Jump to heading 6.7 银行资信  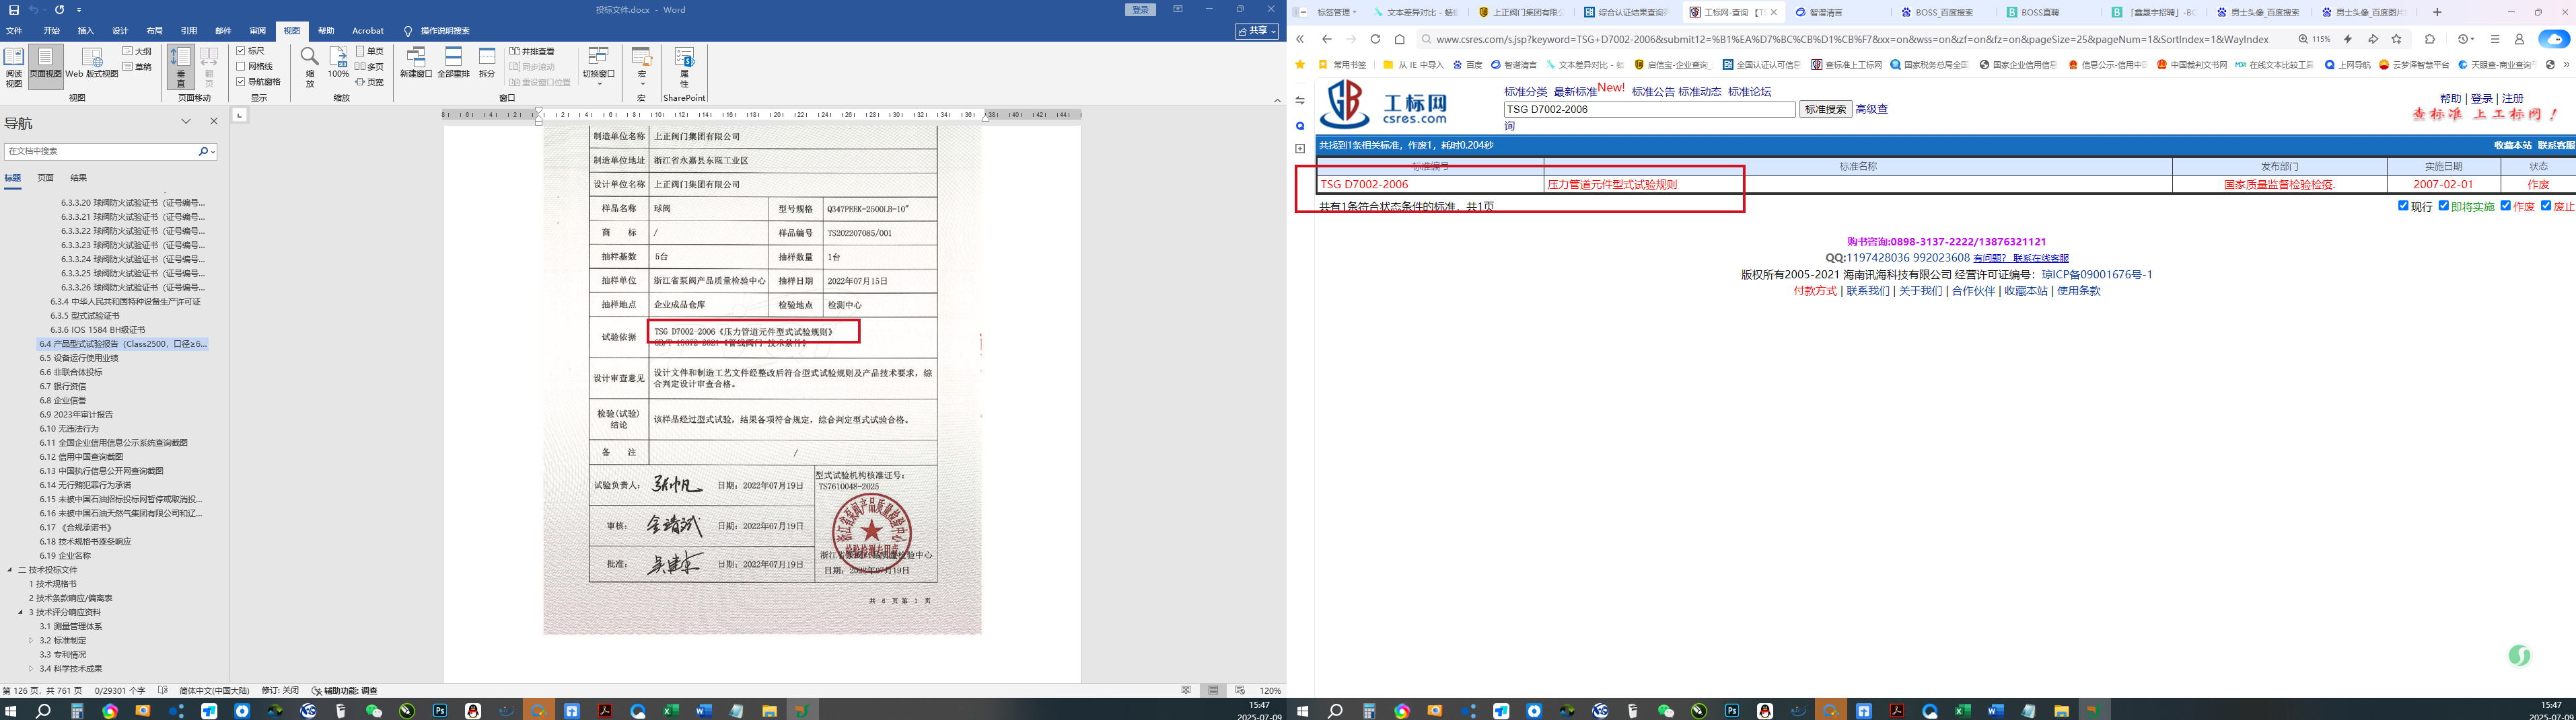(x=63, y=387)
